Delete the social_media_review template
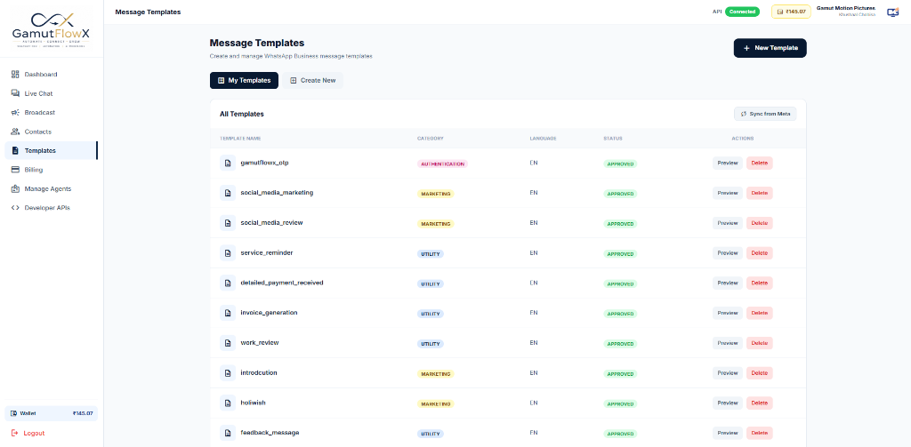 760,223
